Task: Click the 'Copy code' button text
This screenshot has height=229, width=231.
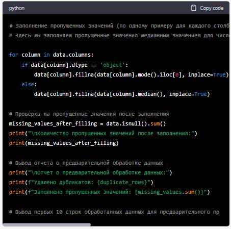Action: point(212,8)
